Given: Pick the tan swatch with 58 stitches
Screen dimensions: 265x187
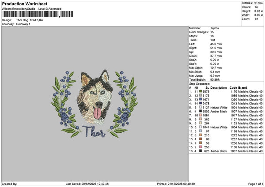Looking at the screenshot, I should (x=201, y=143).
